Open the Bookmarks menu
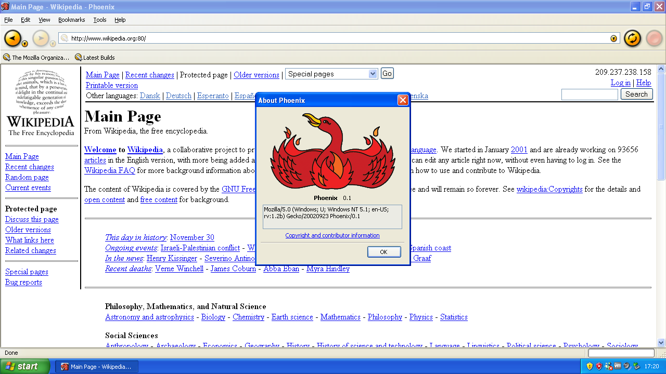666x374 pixels. 71,20
